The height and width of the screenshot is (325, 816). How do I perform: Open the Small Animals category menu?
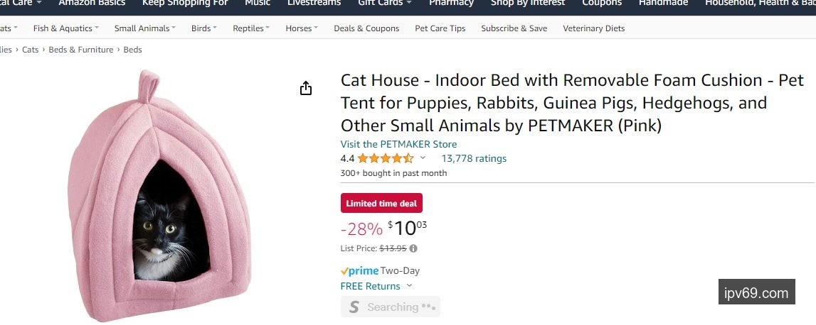point(145,28)
